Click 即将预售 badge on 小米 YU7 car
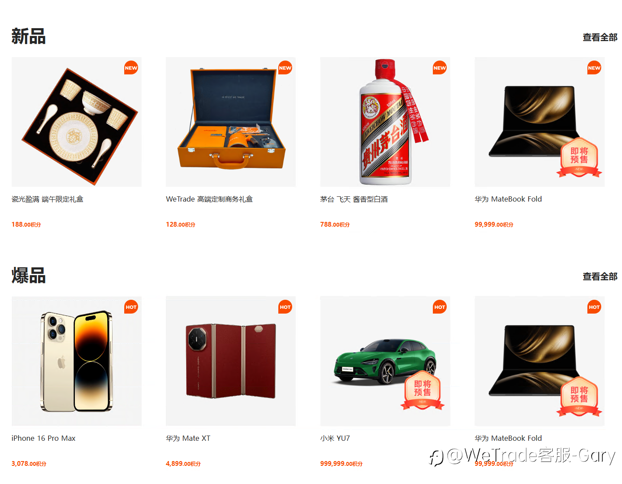 click(422, 390)
